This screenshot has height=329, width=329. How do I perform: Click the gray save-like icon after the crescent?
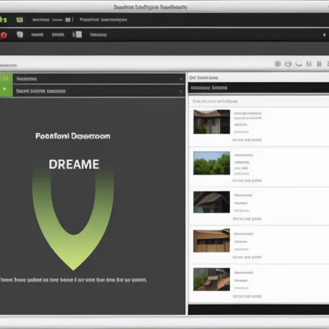click(x=309, y=64)
